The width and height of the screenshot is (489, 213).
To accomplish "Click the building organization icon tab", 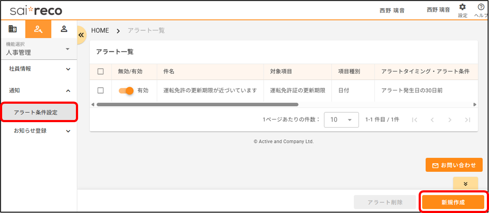I will pyautogui.click(x=13, y=29).
